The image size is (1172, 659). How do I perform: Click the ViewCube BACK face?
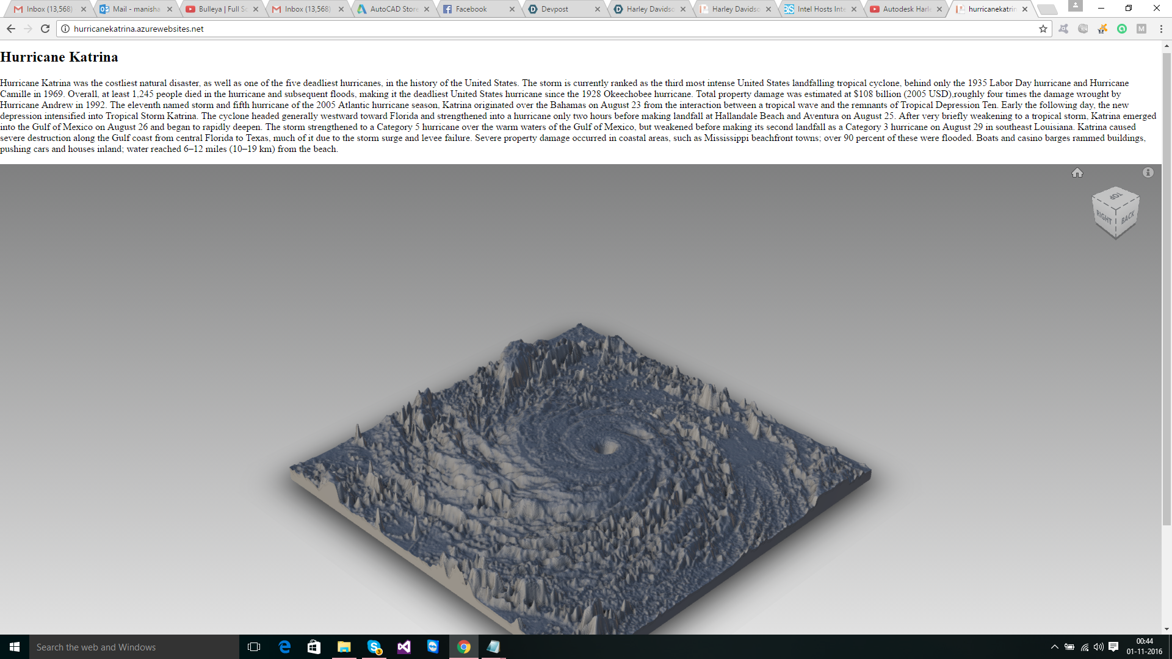pos(1127,217)
